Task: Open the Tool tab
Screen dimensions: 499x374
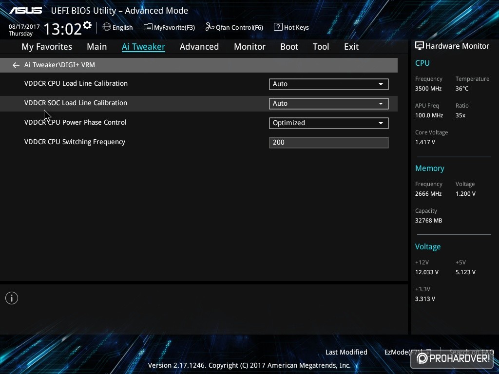Action: (x=321, y=47)
